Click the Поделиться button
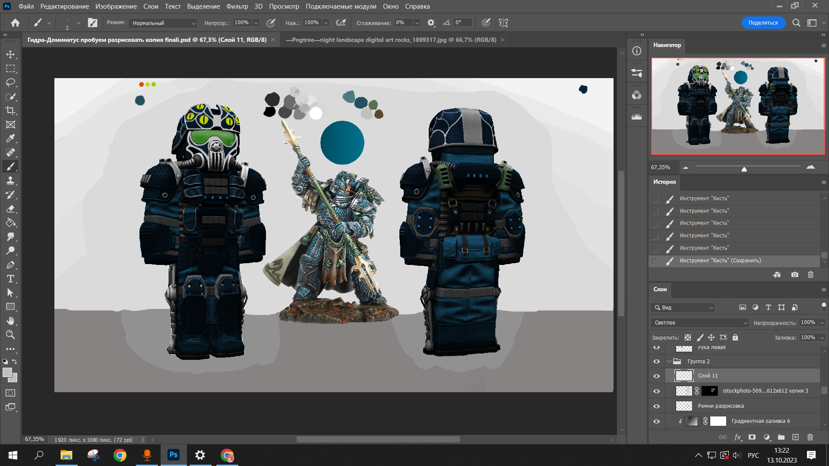The image size is (829, 466). [763, 23]
